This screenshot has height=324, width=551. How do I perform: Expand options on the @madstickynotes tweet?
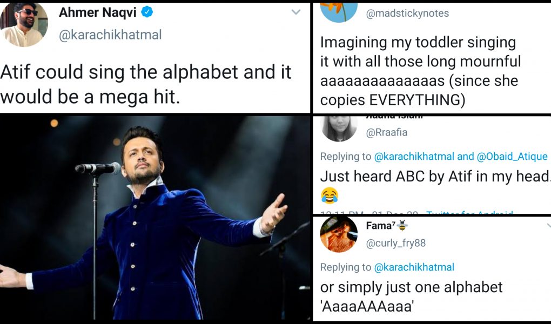[x=547, y=10]
